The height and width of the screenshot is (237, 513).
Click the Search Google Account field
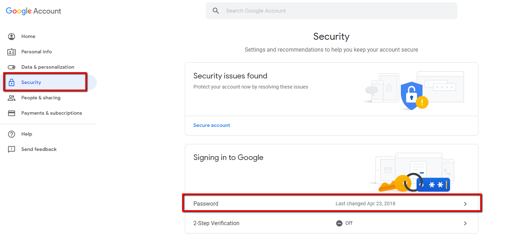pyautogui.click(x=335, y=11)
